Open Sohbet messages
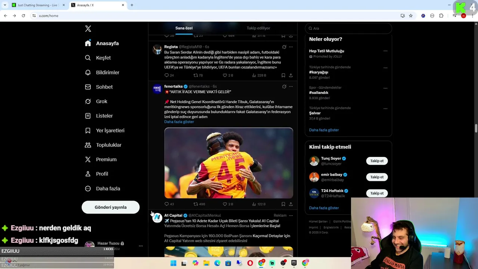The height and width of the screenshot is (269, 478). pos(99,87)
